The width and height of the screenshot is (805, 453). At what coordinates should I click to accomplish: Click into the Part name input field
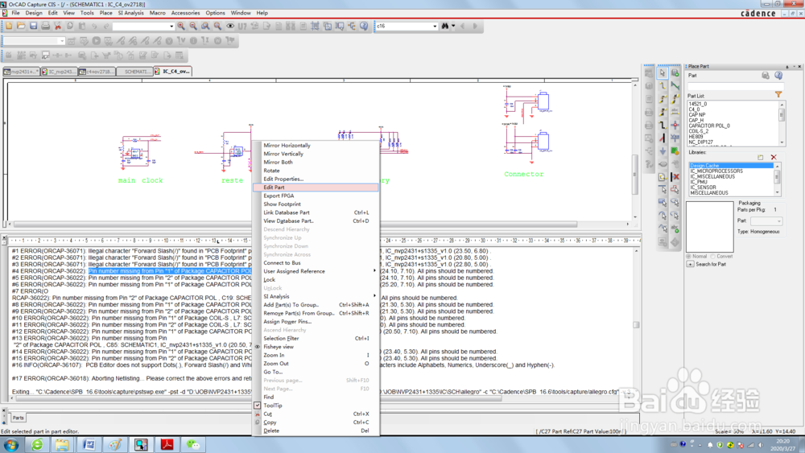click(736, 86)
